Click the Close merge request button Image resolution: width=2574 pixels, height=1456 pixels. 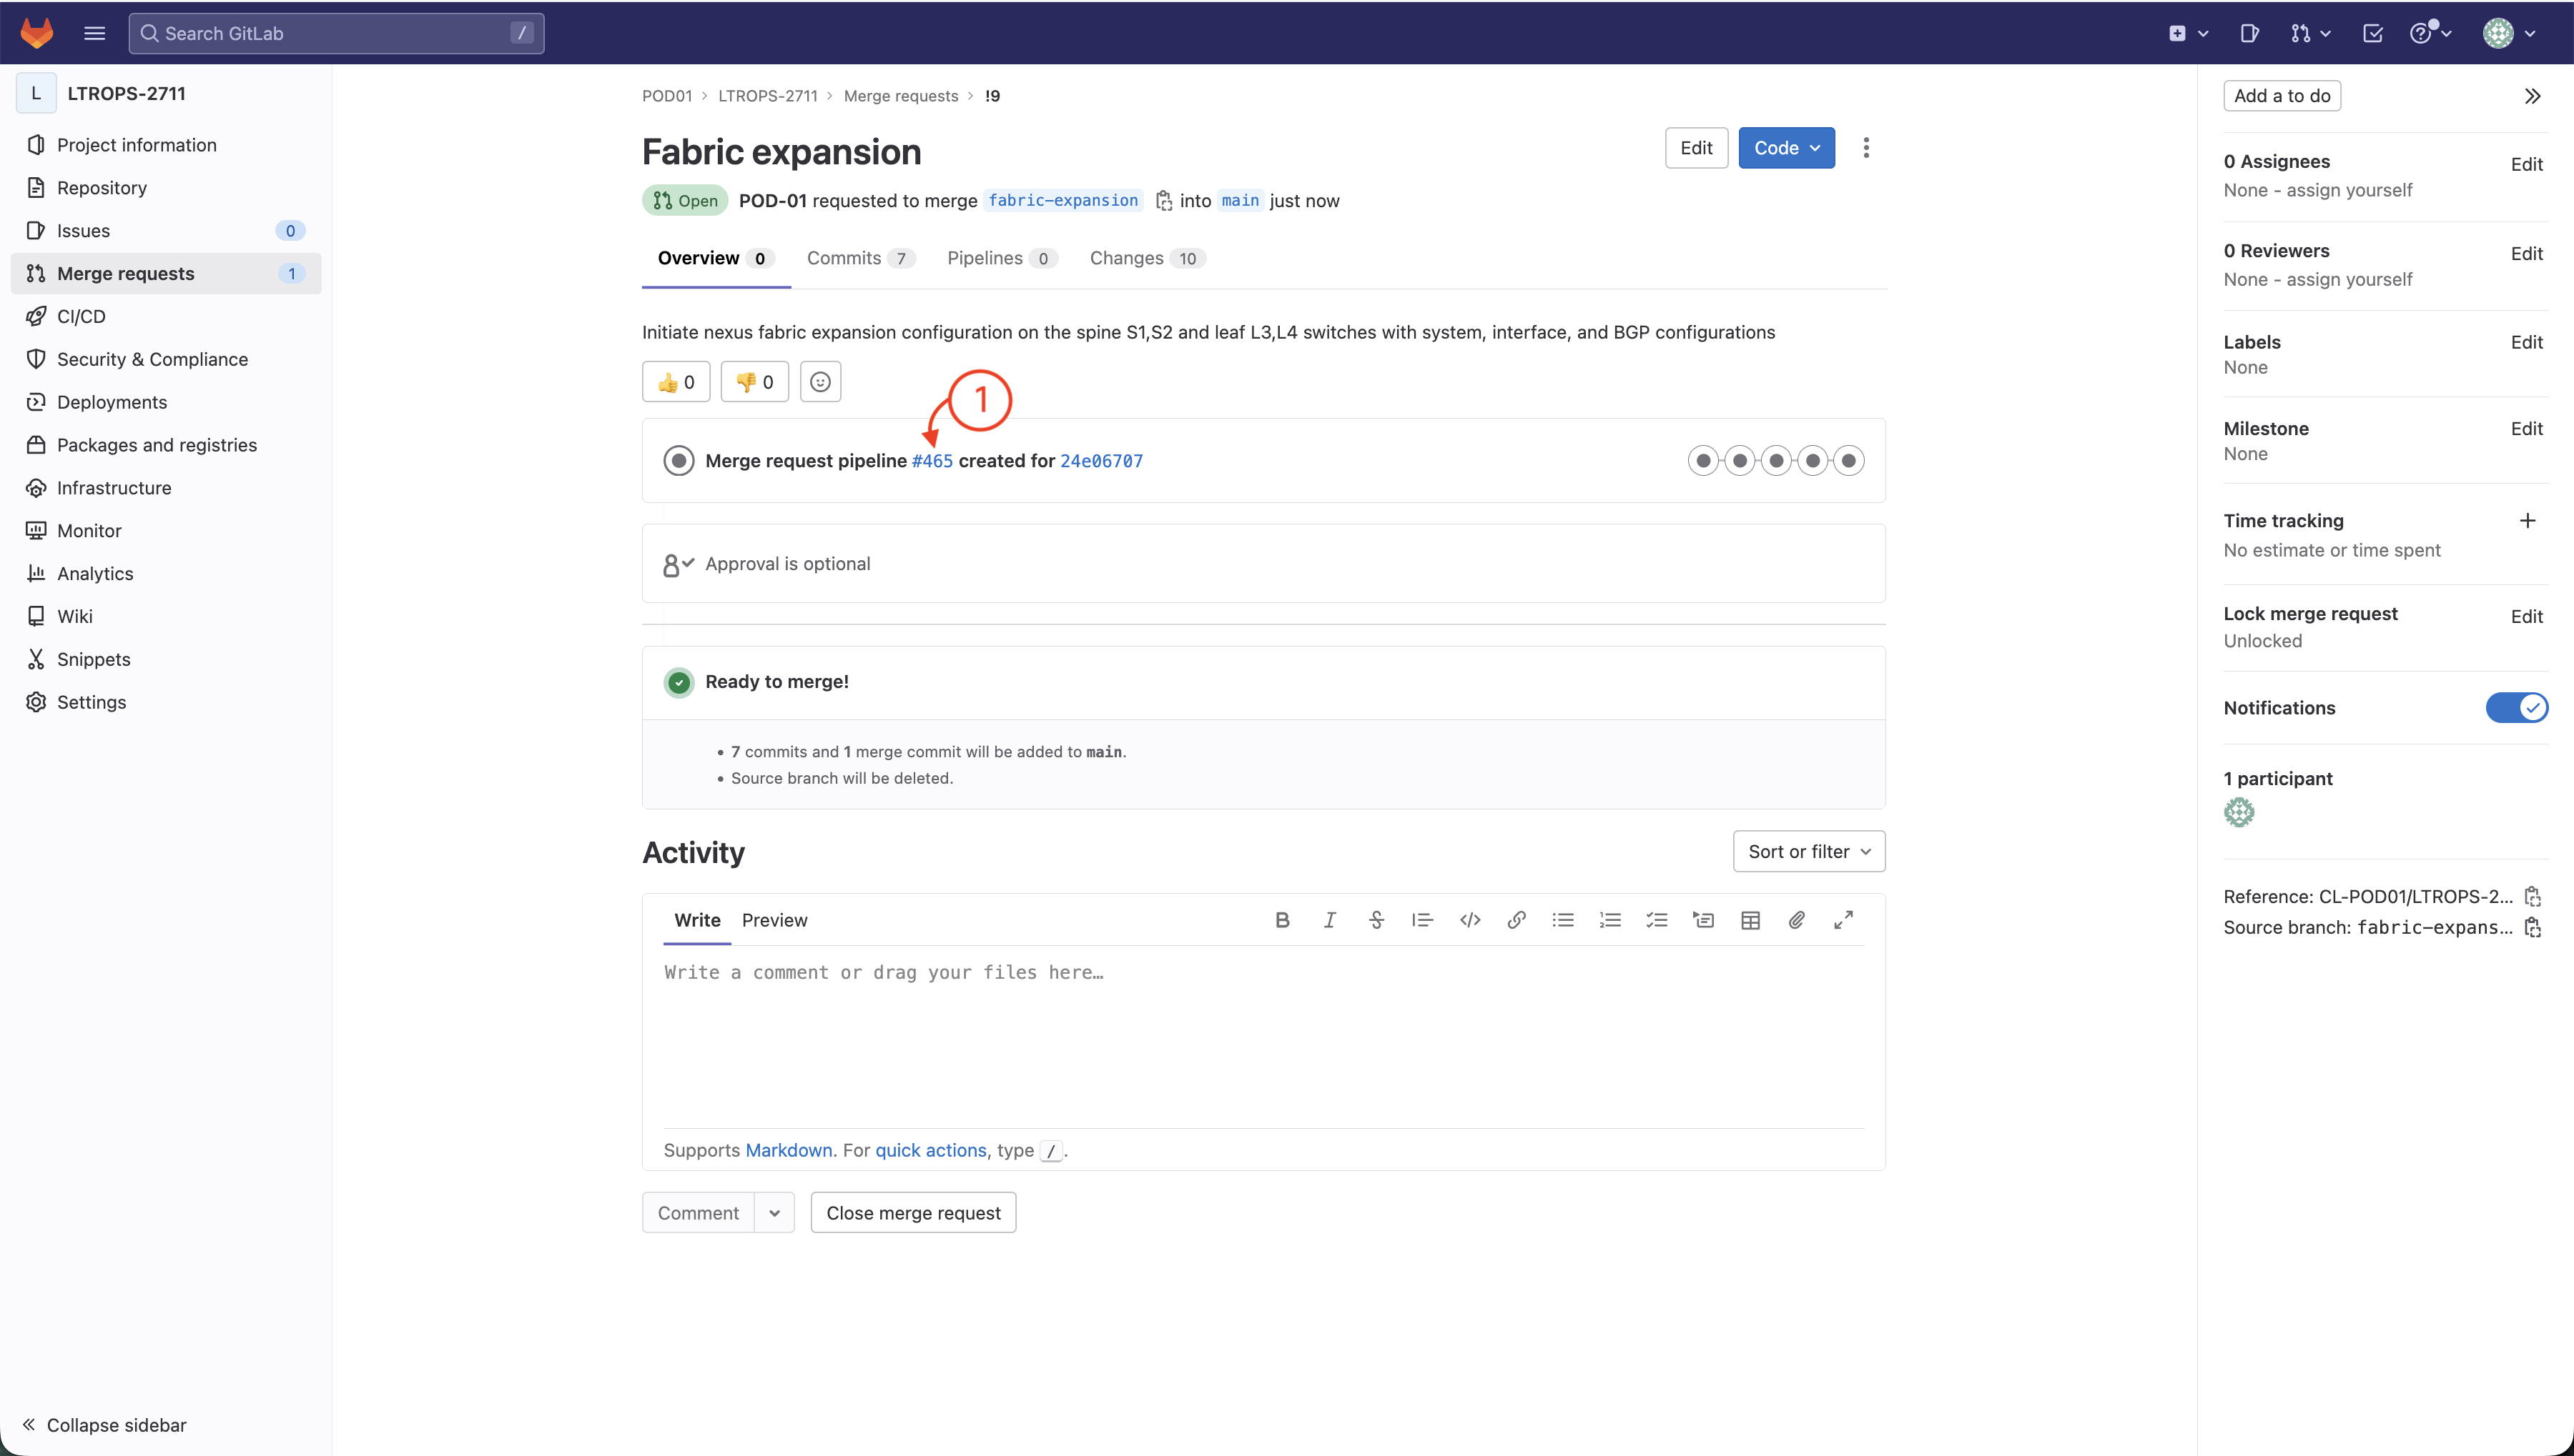(x=913, y=1213)
